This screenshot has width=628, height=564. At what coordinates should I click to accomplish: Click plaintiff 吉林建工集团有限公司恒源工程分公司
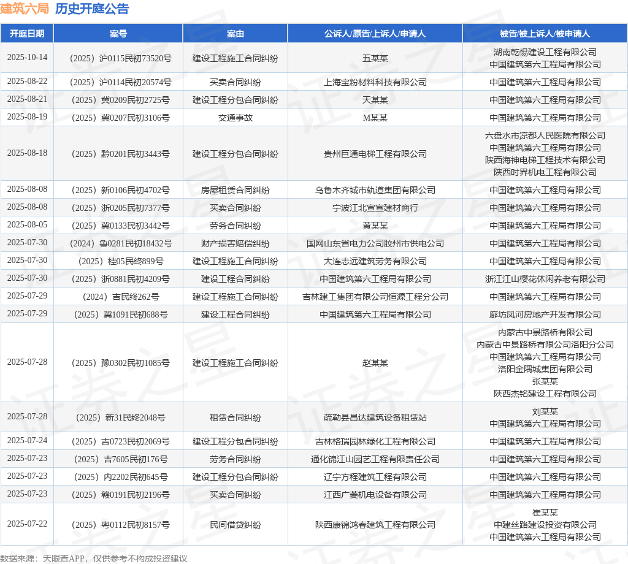coord(375,297)
